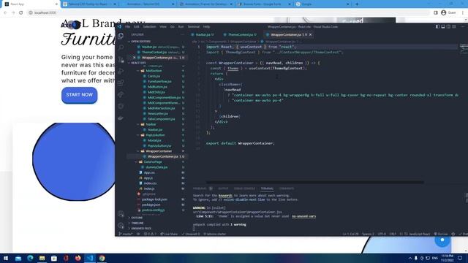
Task: Open package.json in the explorer
Action: pyautogui.click(x=151, y=205)
